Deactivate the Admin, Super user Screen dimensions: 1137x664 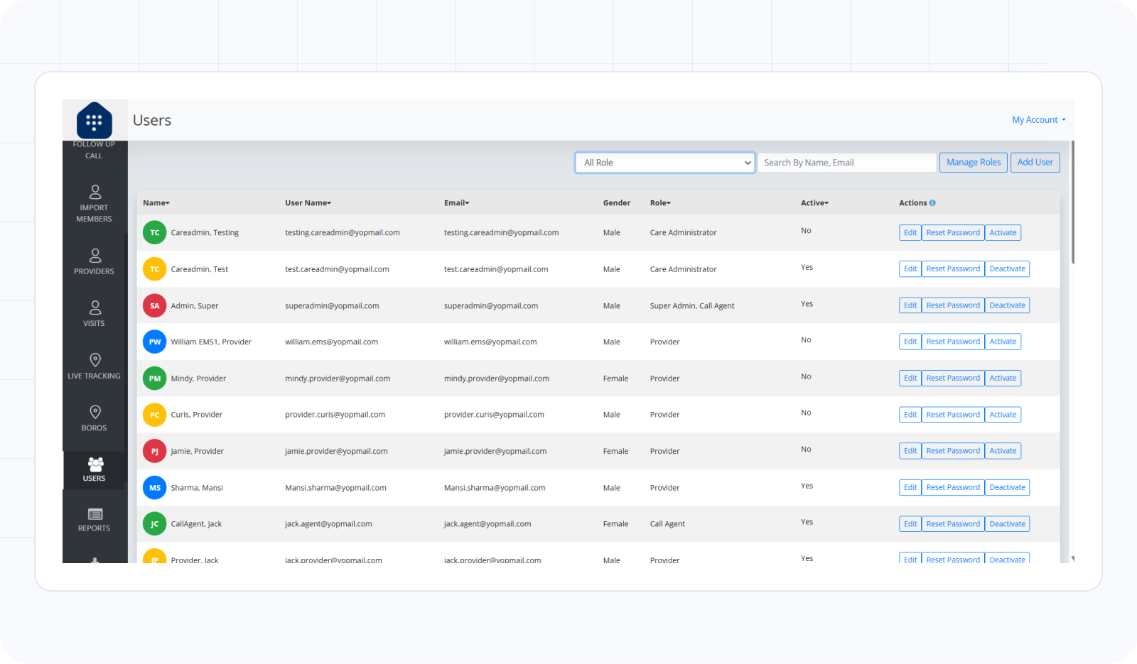[x=1007, y=305]
